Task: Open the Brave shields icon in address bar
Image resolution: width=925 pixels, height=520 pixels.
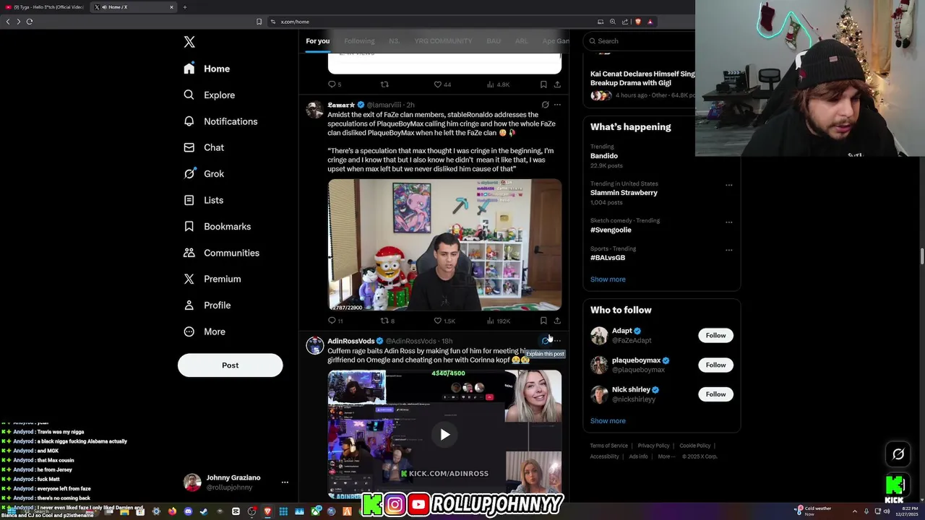Action: click(x=638, y=22)
